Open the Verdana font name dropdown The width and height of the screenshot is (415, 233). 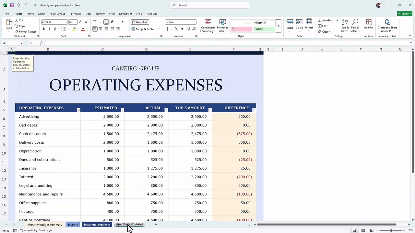[66, 22]
